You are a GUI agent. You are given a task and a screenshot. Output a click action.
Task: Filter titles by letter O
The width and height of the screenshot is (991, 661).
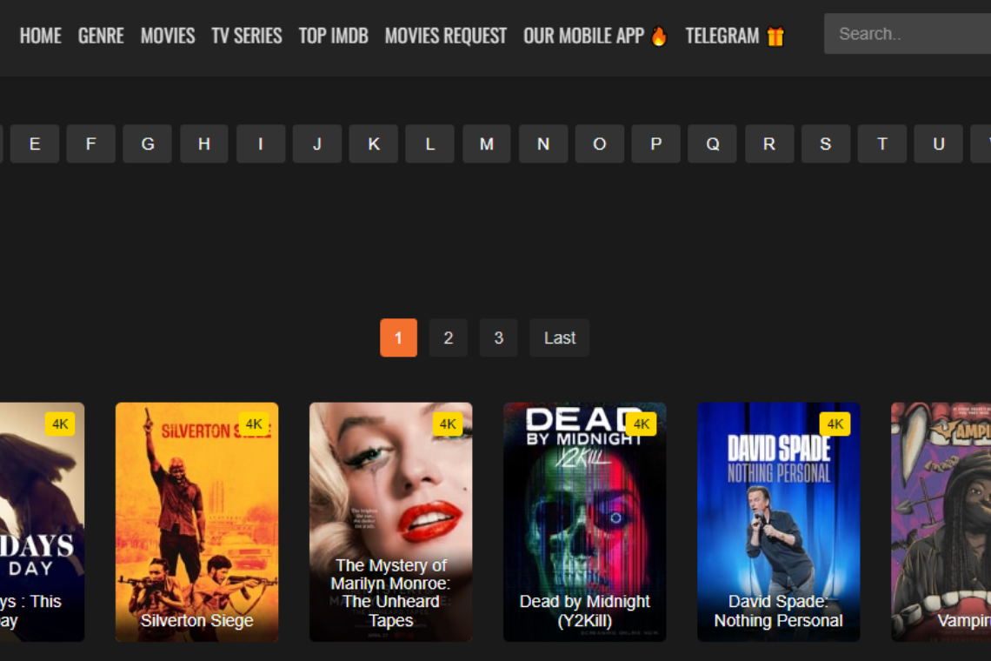pos(600,144)
